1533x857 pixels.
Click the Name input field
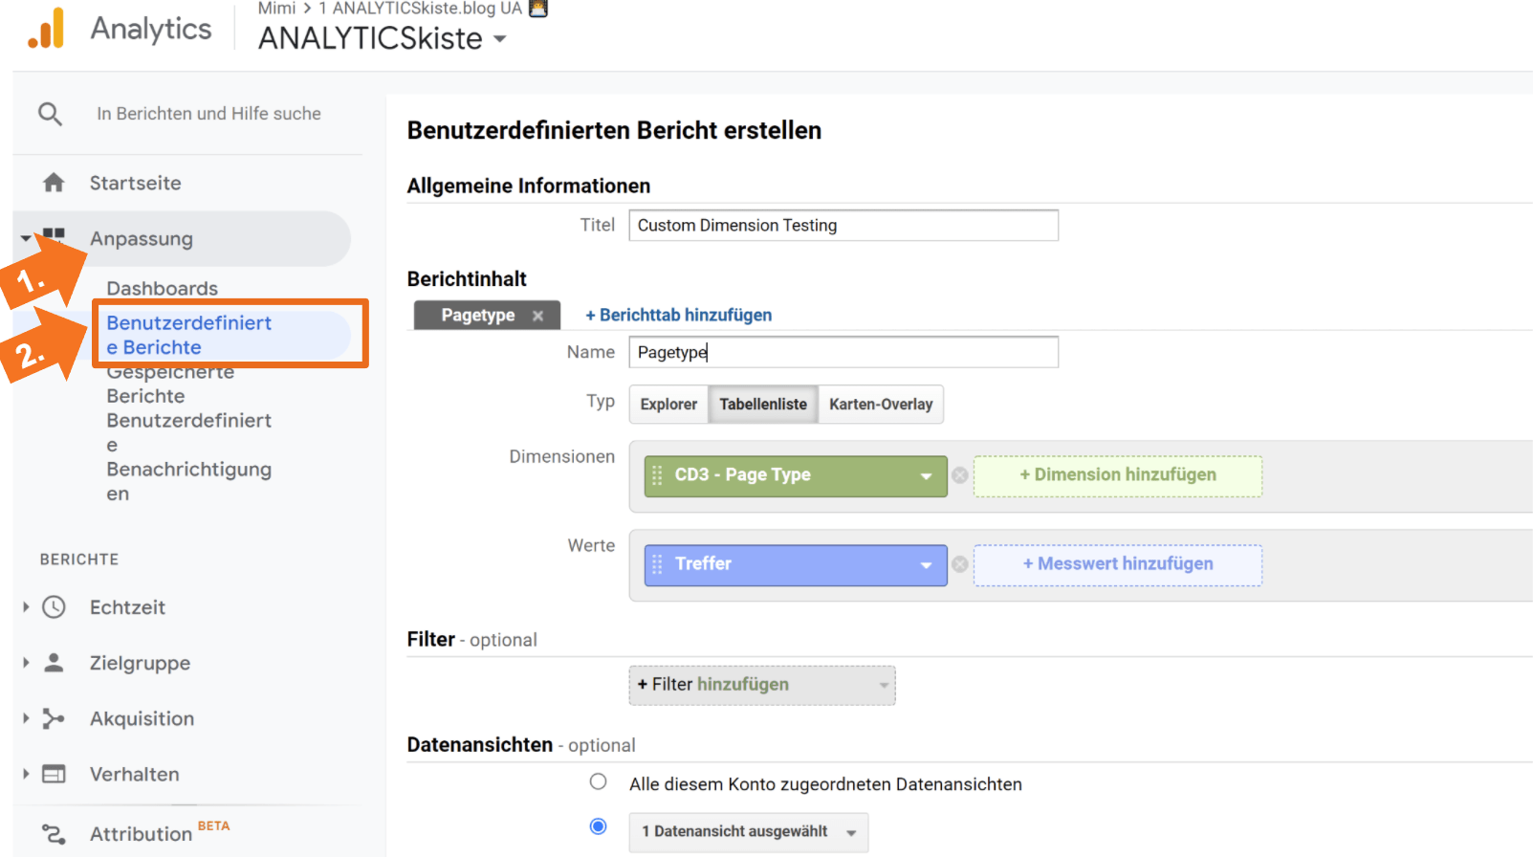click(843, 352)
